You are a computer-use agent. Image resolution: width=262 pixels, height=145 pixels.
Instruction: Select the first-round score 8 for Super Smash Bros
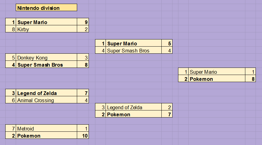[x=83, y=64]
